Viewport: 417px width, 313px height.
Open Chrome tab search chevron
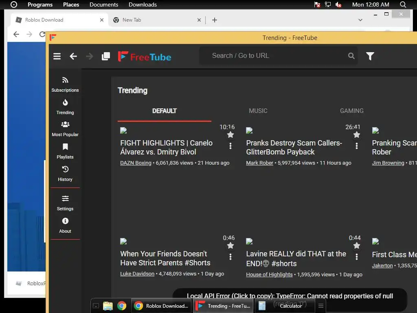(x=360, y=20)
